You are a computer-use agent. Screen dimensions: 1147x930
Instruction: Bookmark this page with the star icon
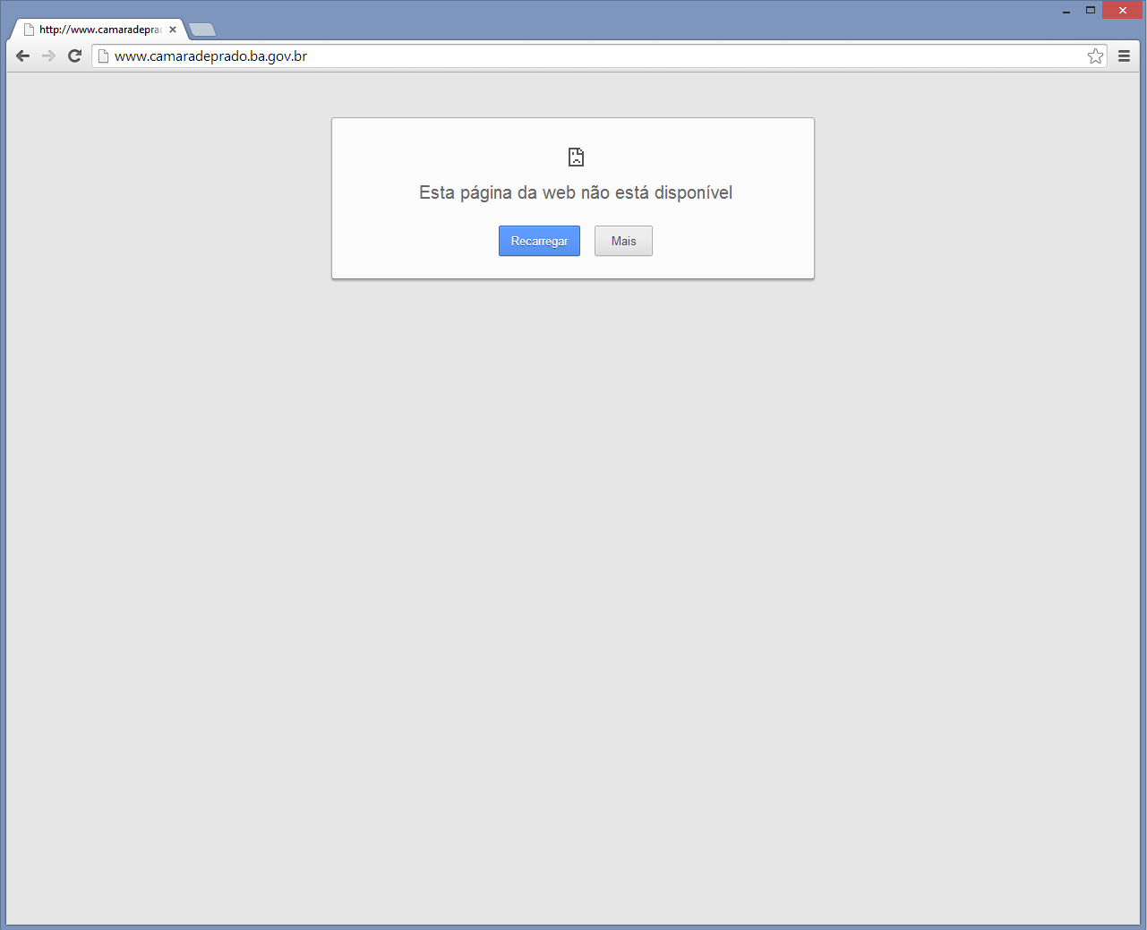pyautogui.click(x=1095, y=56)
